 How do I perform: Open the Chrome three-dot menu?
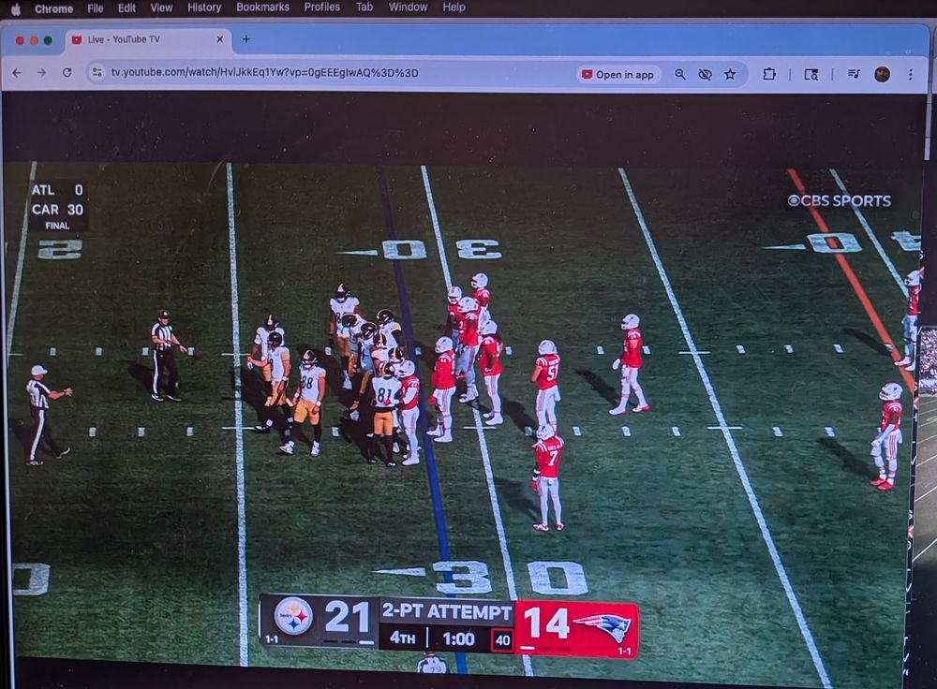(x=910, y=74)
